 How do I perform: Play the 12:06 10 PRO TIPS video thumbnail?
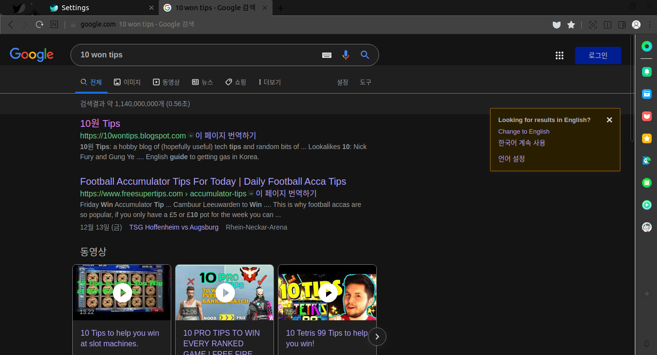tap(225, 292)
